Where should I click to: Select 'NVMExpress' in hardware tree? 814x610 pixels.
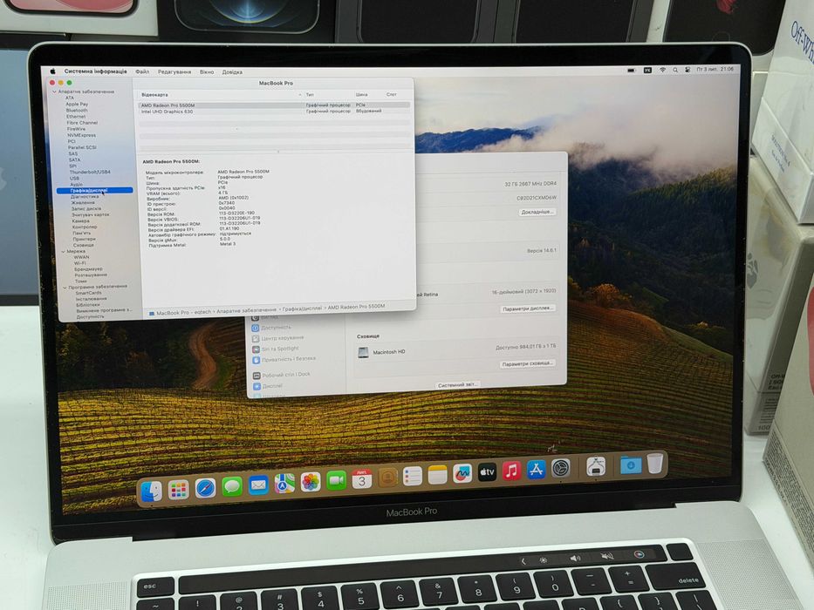pos(81,135)
